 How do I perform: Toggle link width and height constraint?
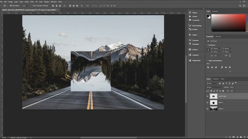click(208, 50)
